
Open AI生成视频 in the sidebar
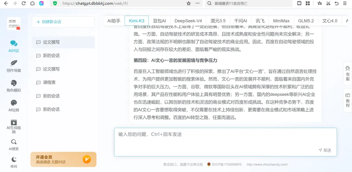pyautogui.click(x=14, y=126)
